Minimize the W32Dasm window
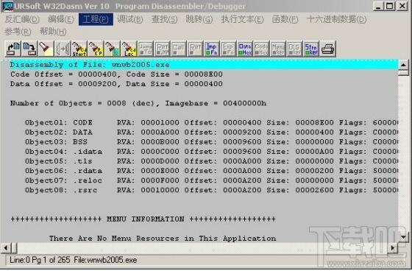Viewport: 412px width, 271px height. (378, 6)
